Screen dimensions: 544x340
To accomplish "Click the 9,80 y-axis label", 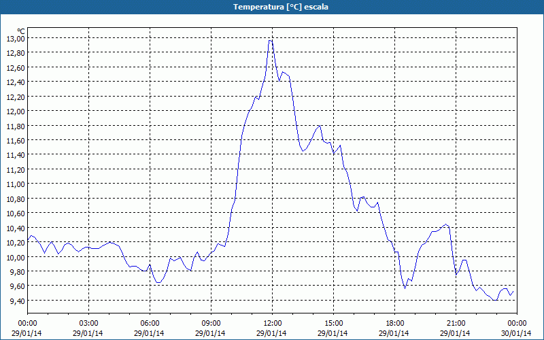I will click(x=16, y=271).
